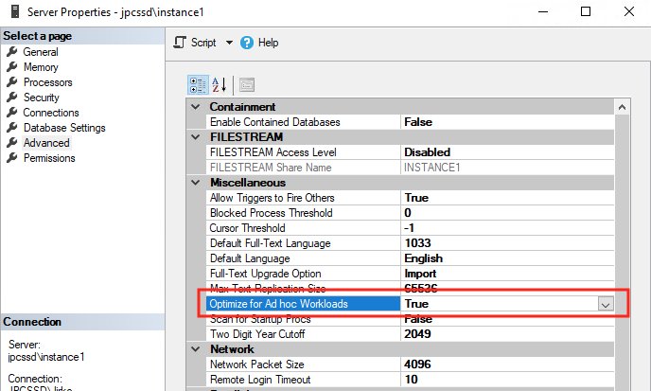Select the Permissions page

pyautogui.click(x=49, y=158)
